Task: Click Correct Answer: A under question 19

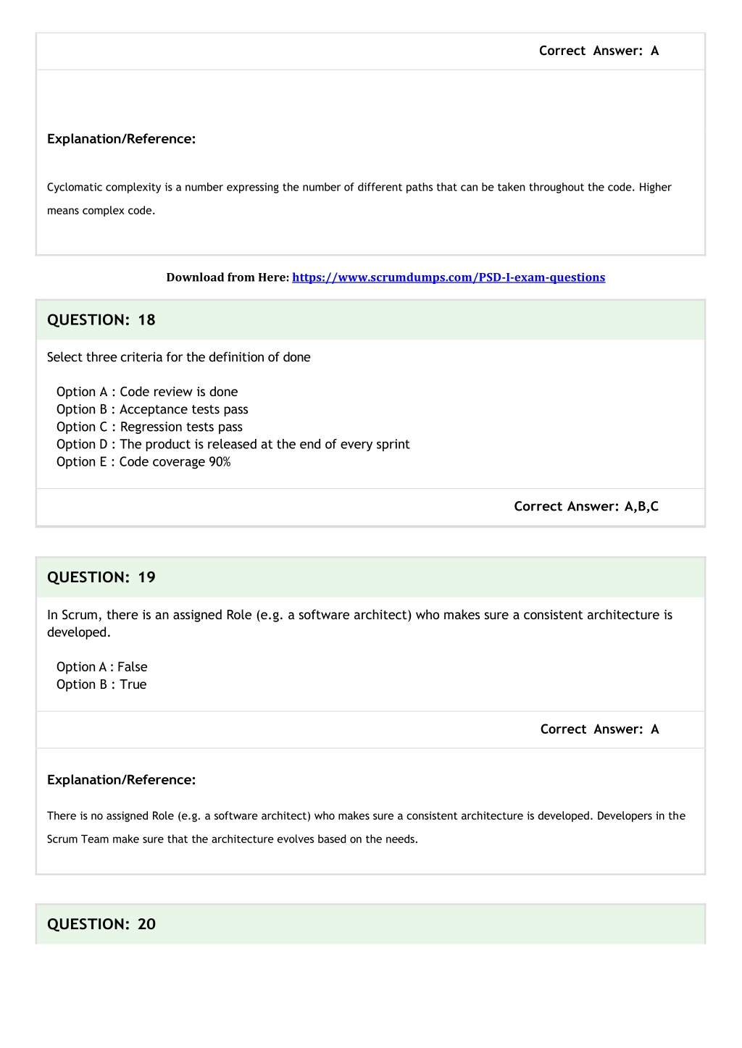Action: click(599, 729)
